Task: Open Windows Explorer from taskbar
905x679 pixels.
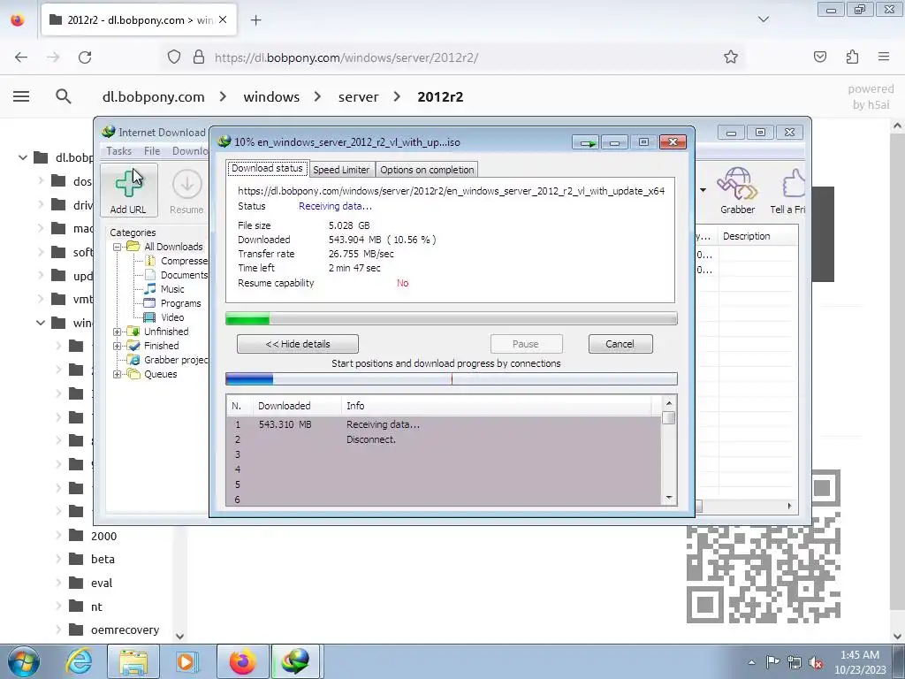Action: pyautogui.click(x=133, y=661)
